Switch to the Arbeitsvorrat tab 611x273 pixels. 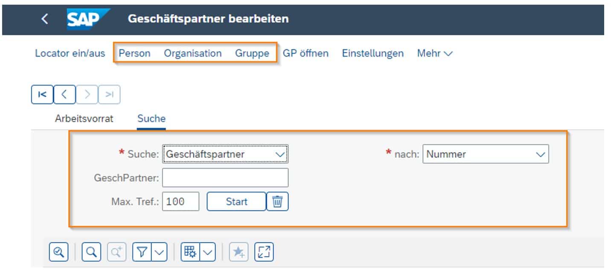coord(84,118)
